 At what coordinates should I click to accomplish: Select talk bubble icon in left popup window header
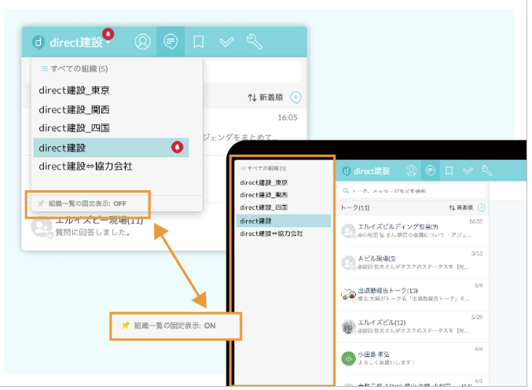171,42
